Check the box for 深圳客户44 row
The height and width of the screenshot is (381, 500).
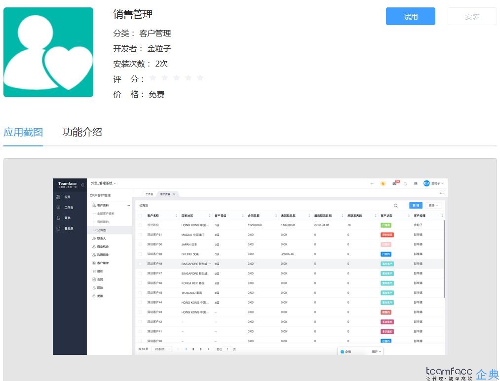click(x=140, y=302)
